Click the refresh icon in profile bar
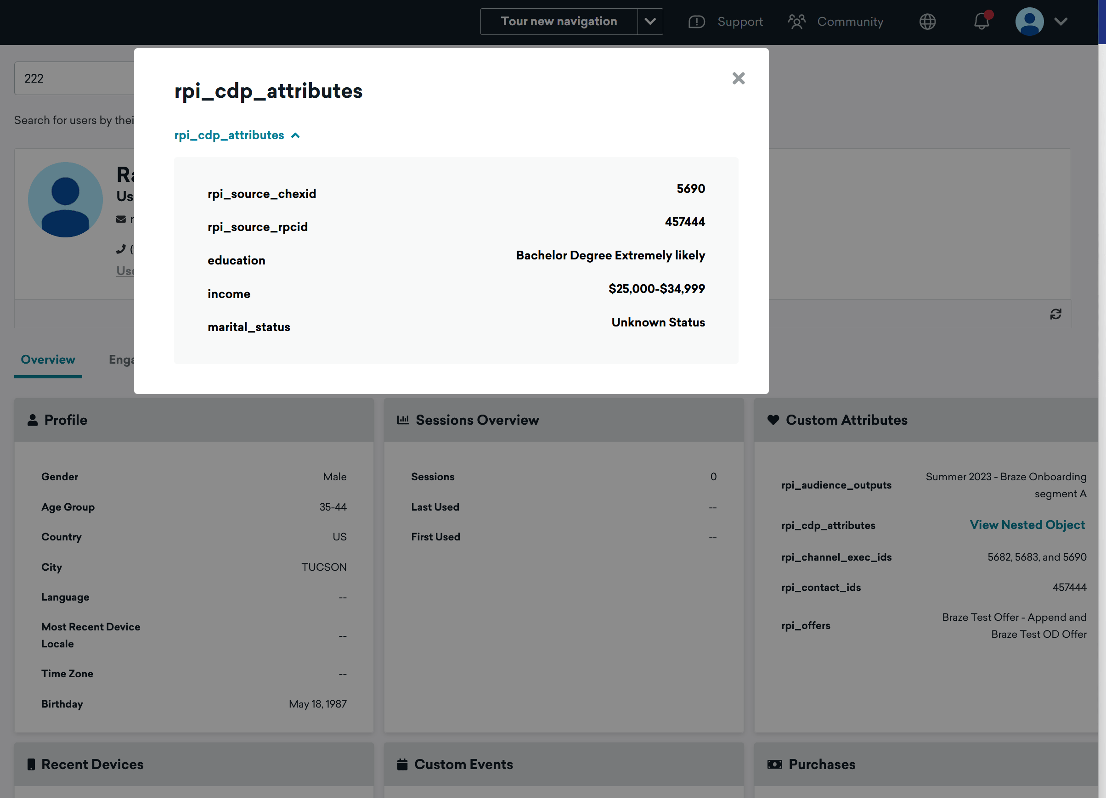 tap(1055, 314)
